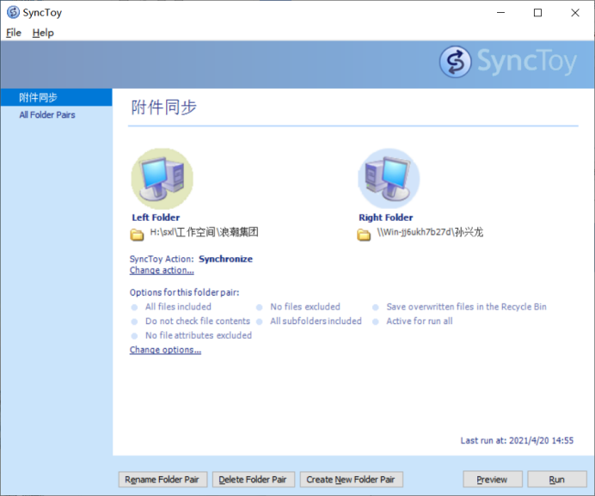Click the 'Left Folder' label
Image resolution: width=595 pixels, height=496 pixels.
156,217
